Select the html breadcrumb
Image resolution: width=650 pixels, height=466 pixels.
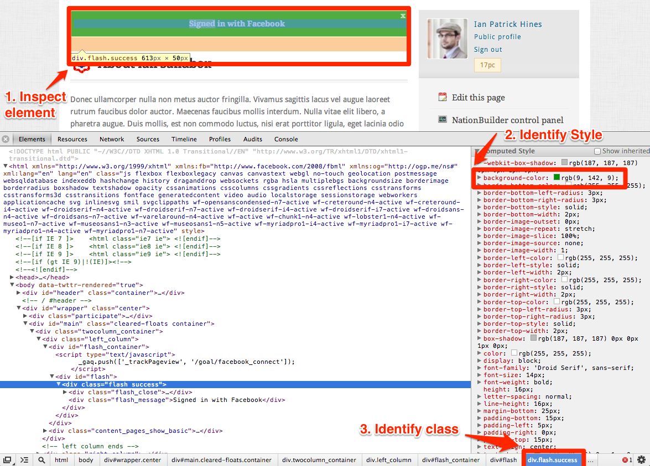(61, 460)
